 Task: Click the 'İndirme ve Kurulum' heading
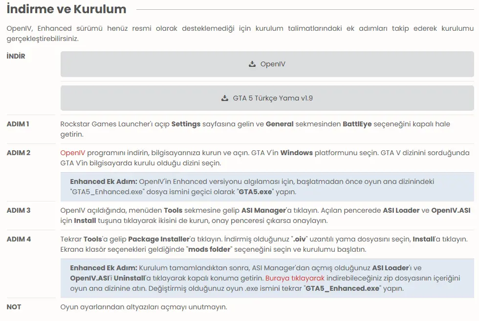click(x=66, y=9)
